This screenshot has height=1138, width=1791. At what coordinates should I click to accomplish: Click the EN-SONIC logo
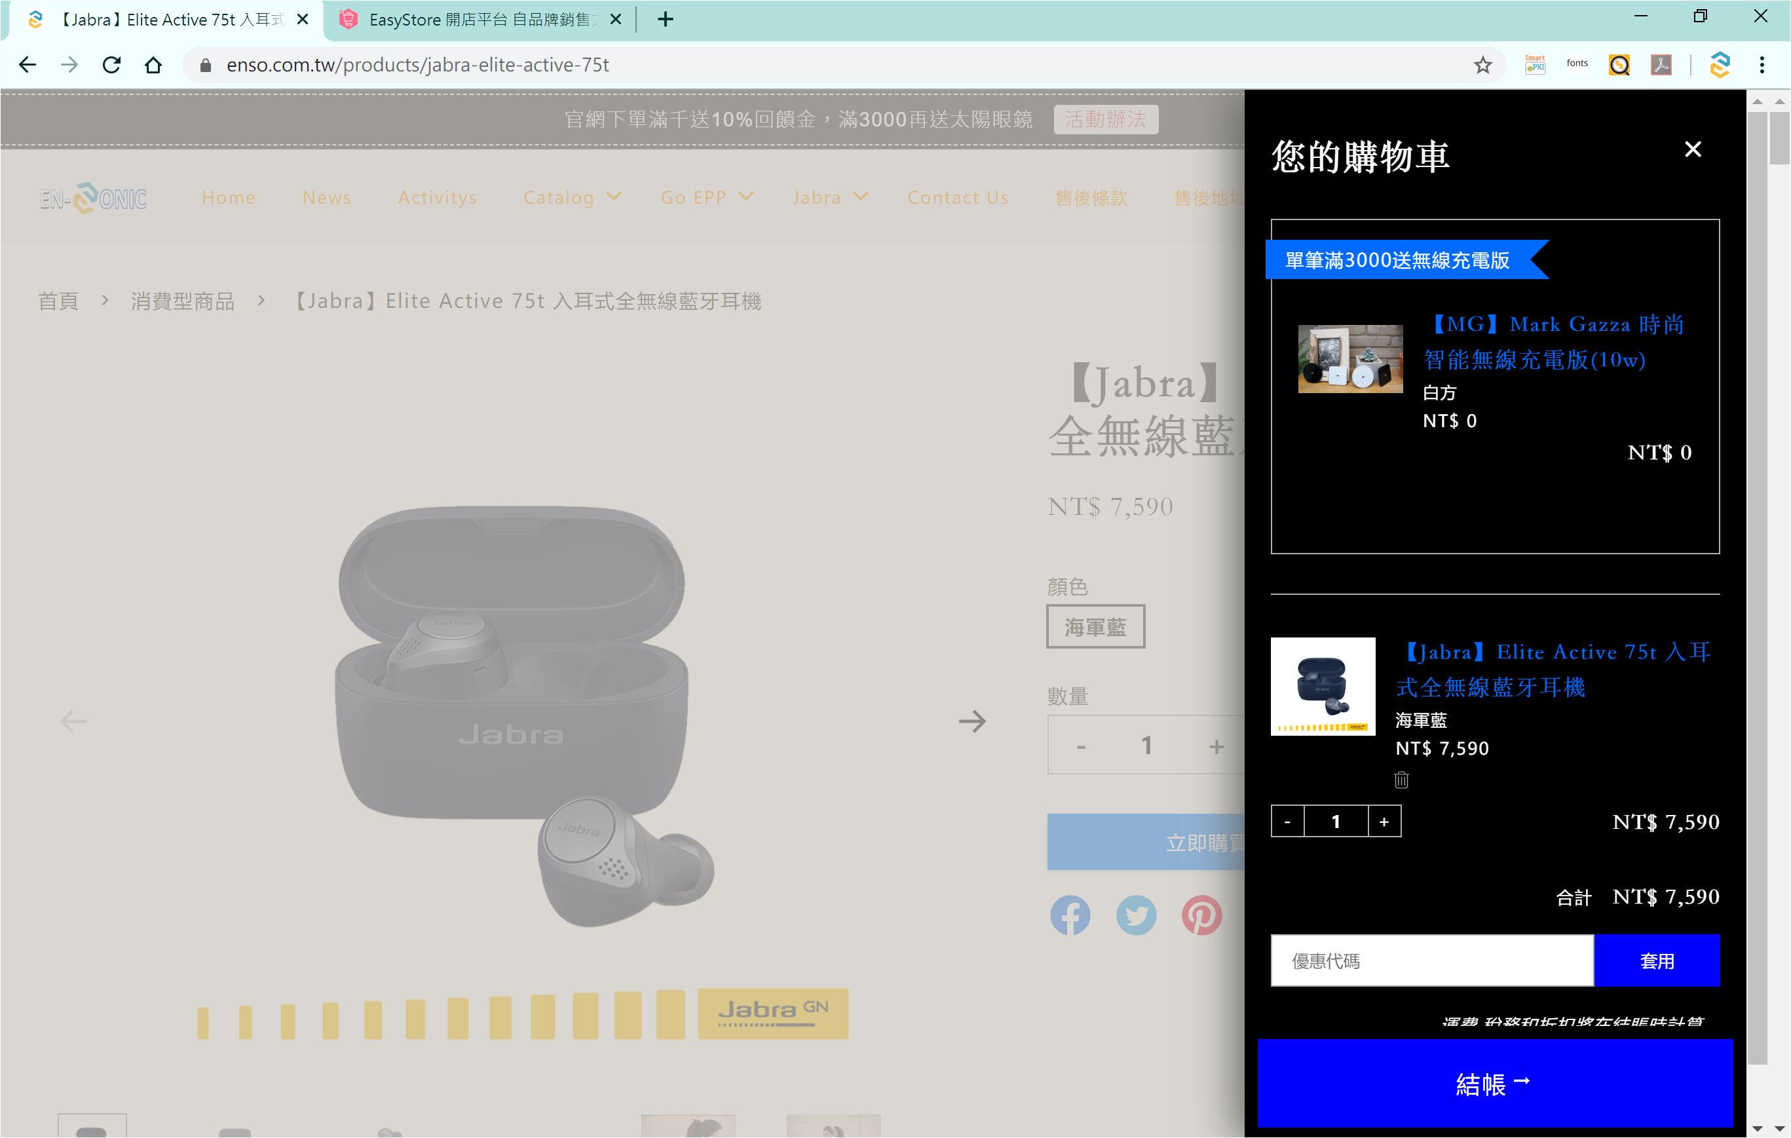(93, 198)
